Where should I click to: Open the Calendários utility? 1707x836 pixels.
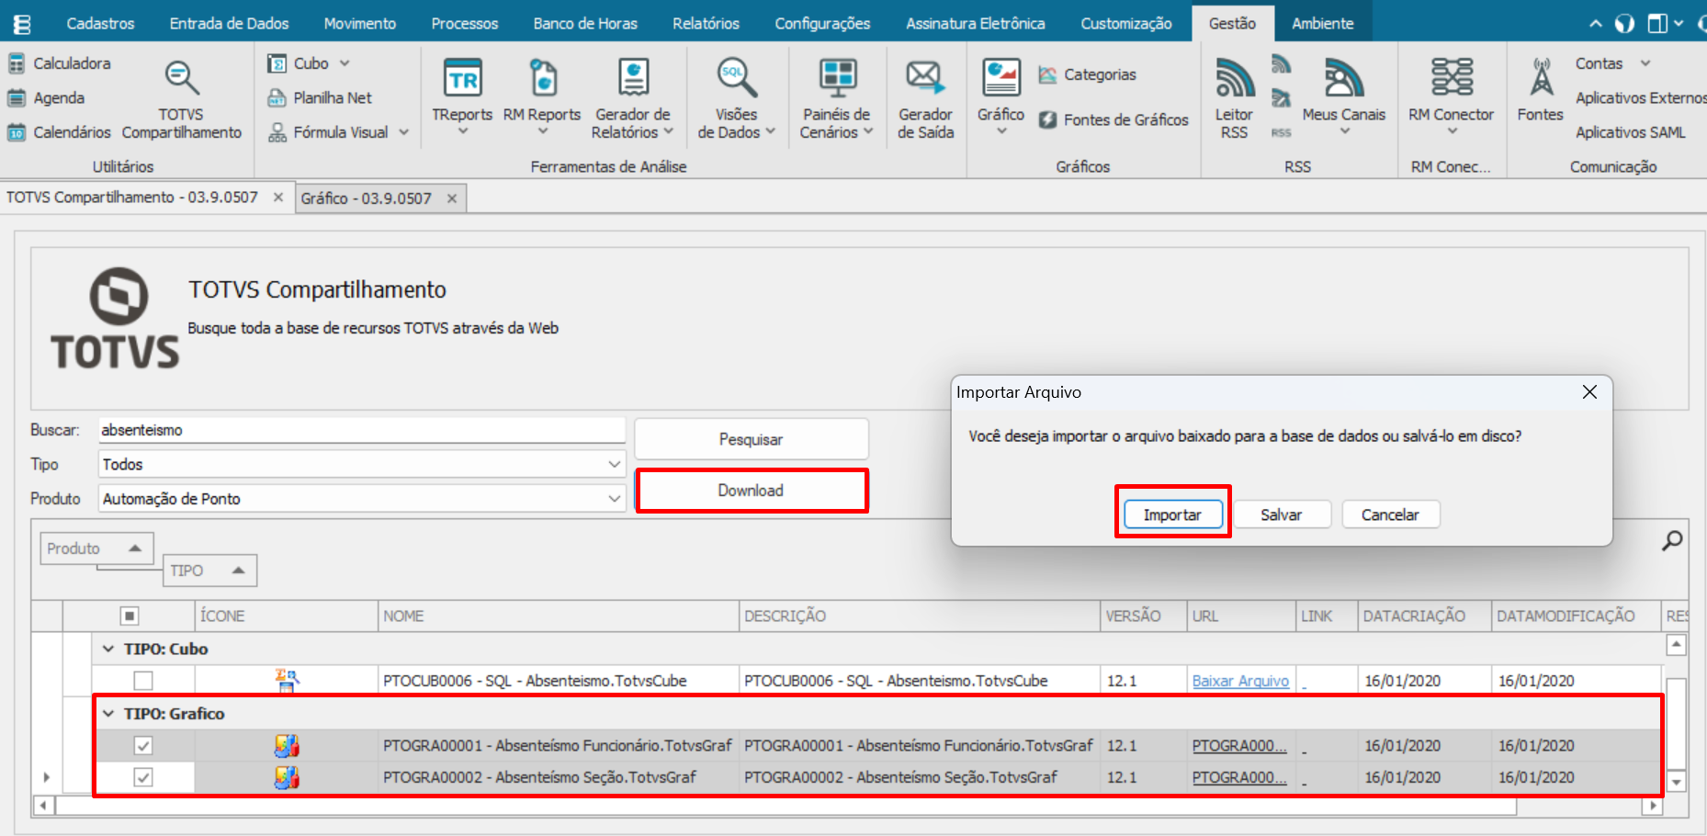pyautogui.click(x=60, y=132)
